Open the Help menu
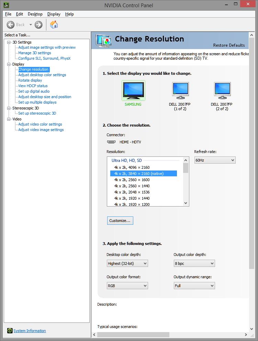The image size is (258, 341). click(69, 14)
